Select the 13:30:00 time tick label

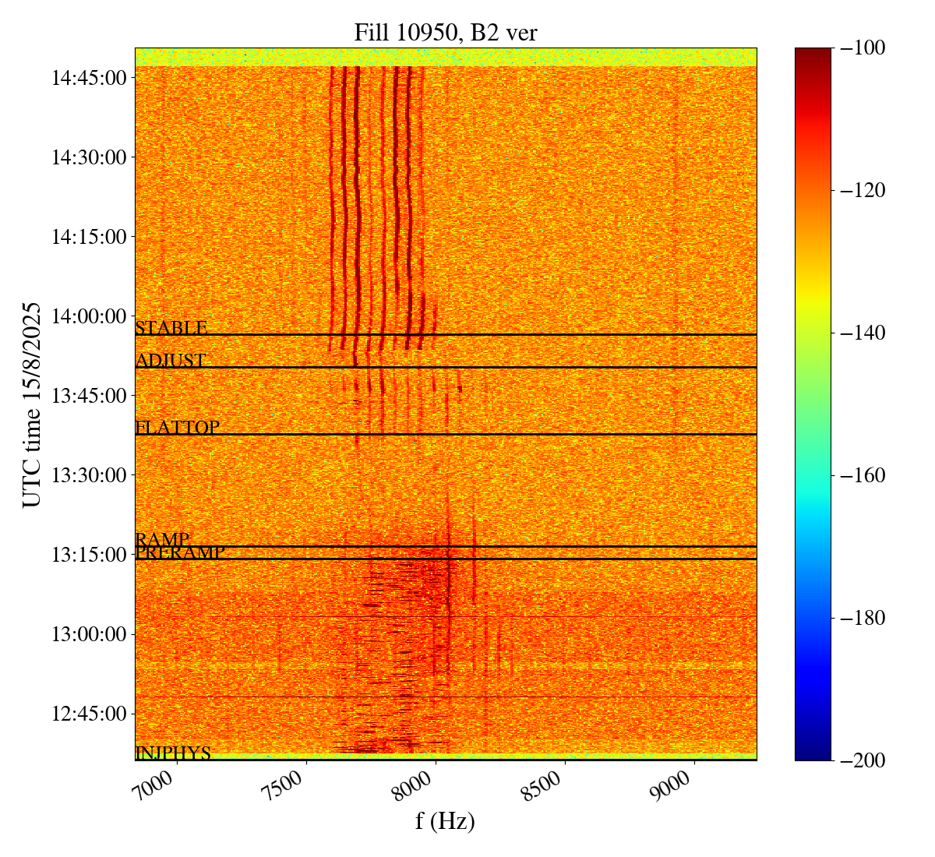(x=89, y=475)
